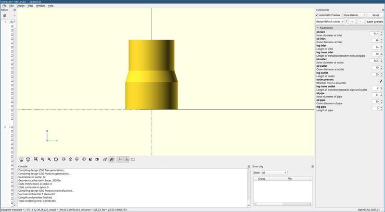Click the plus add preset button
The image size is (385, 212).
[x=352, y=22]
